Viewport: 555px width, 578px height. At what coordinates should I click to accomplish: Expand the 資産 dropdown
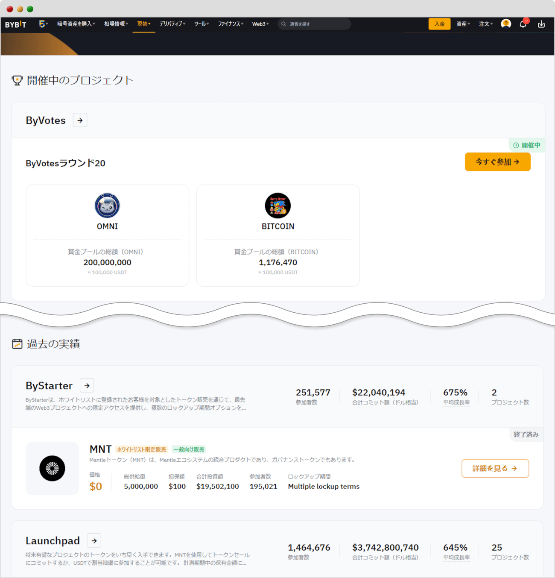(463, 24)
